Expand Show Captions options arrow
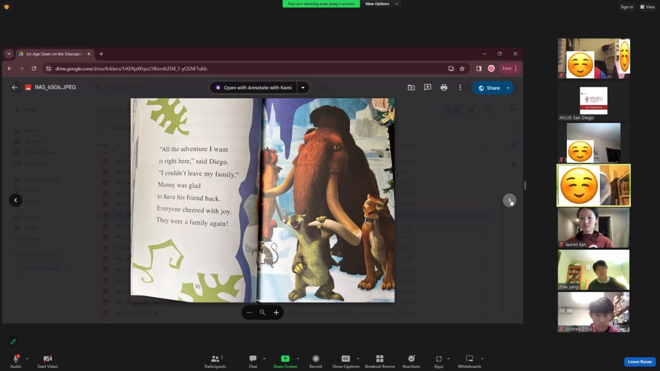Screen dimensions: 660x371 point(358,359)
